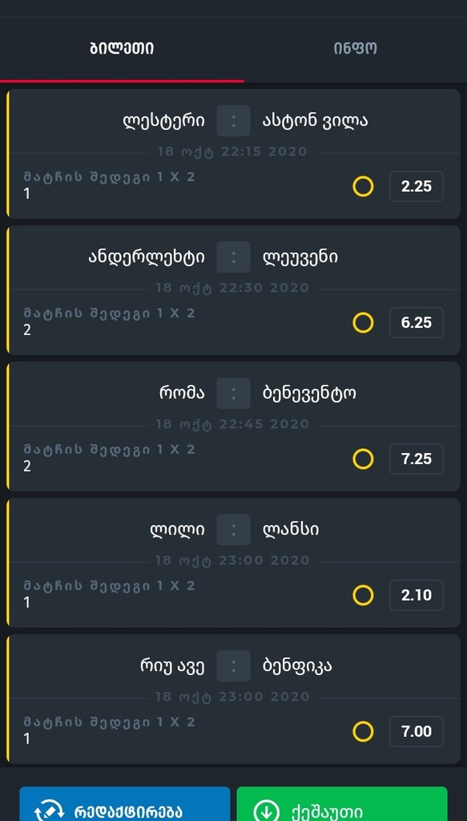Image resolution: width=467 pixels, height=821 pixels.
Task: Click the 2.25 odds for Leicester vs Aston Villa
Action: coord(416,186)
